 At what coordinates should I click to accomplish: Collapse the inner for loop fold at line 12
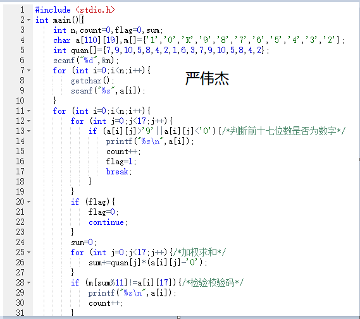point(28,121)
